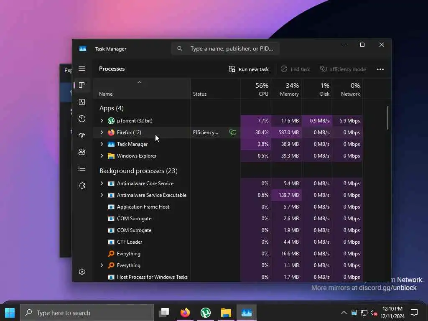The height and width of the screenshot is (321, 428).
Task: Click the Efficiency... status text on Firefox row
Action: click(206, 132)
